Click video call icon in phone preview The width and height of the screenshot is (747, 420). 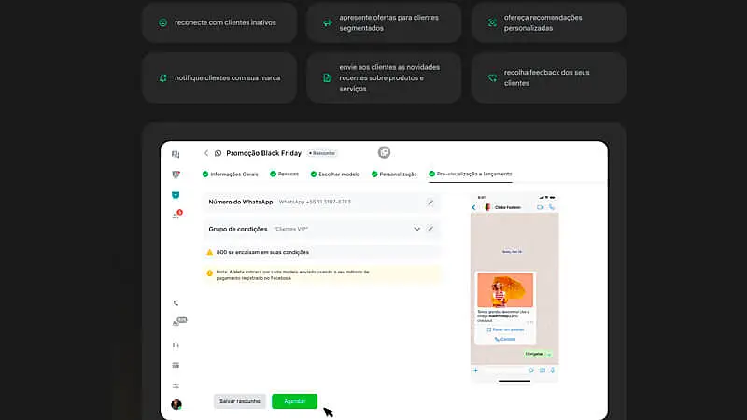click(541, 207)
